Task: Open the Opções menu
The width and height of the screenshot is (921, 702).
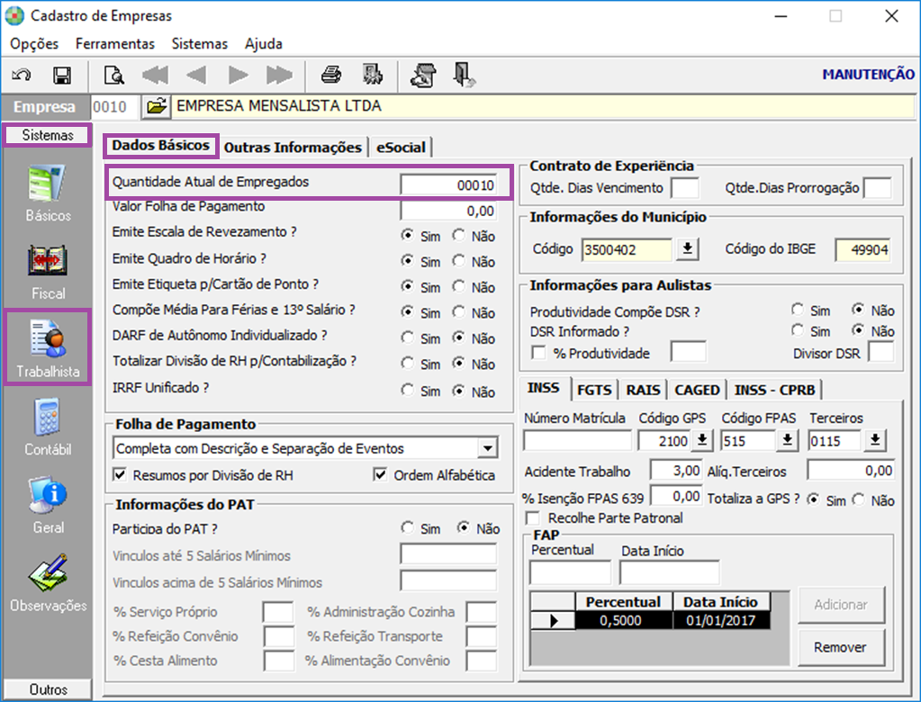Action: pyautogui.click(x=34, y=44)
